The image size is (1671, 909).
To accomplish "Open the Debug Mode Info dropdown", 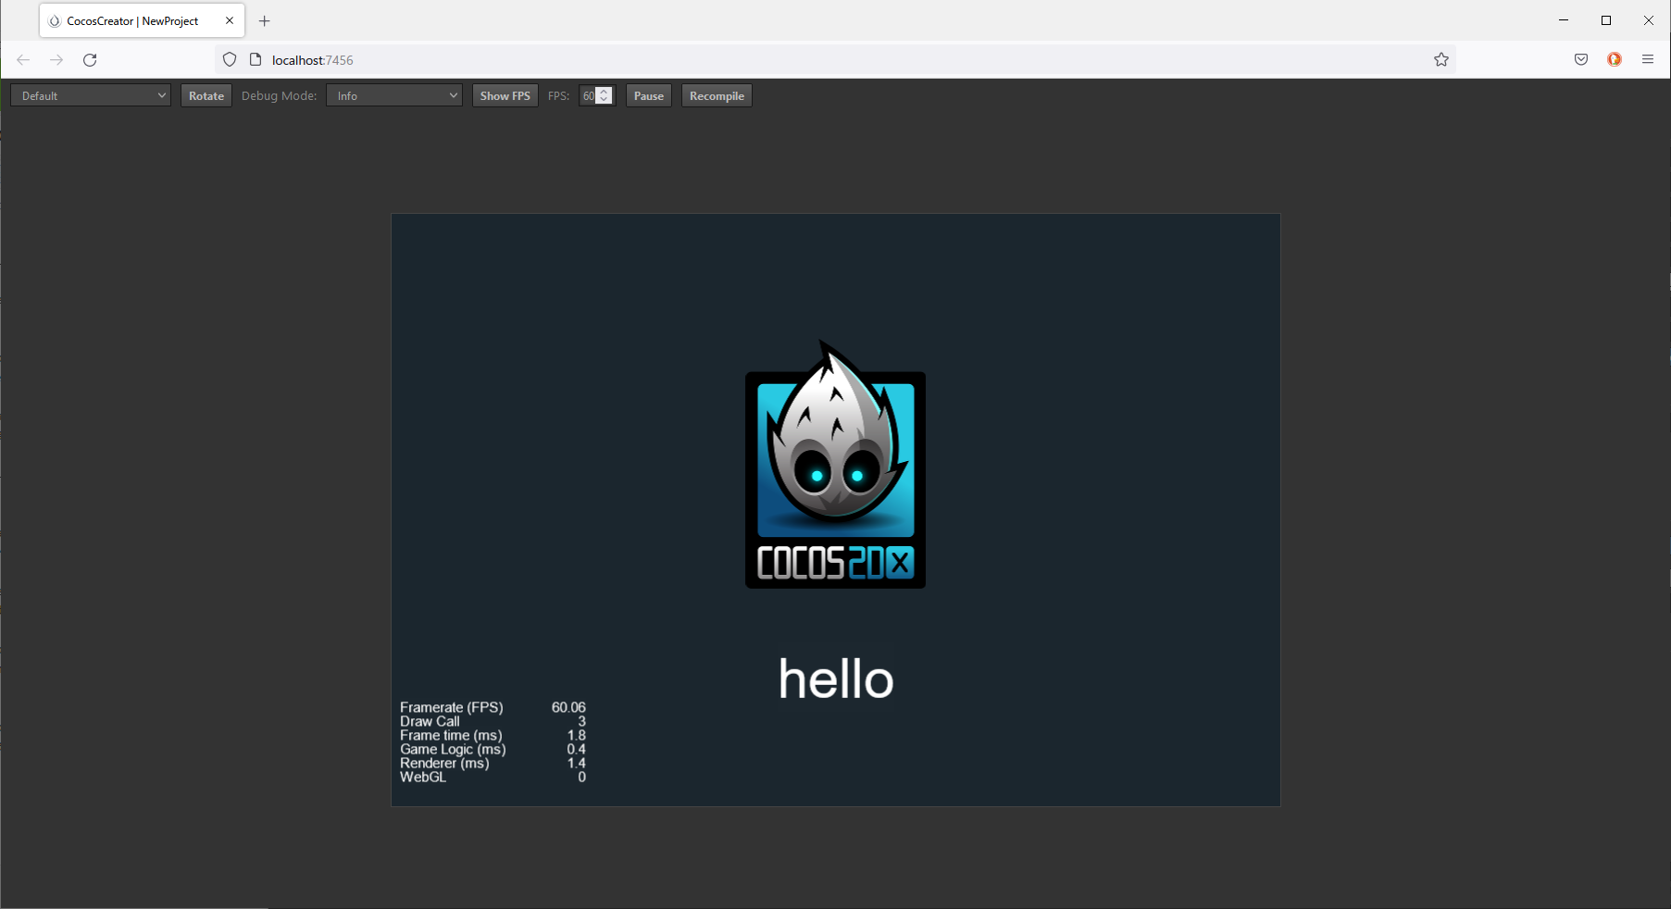I will [x=394, y=96].
